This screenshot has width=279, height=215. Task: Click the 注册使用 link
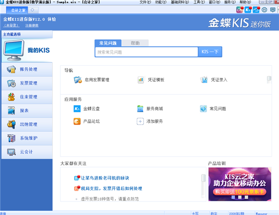32,25
